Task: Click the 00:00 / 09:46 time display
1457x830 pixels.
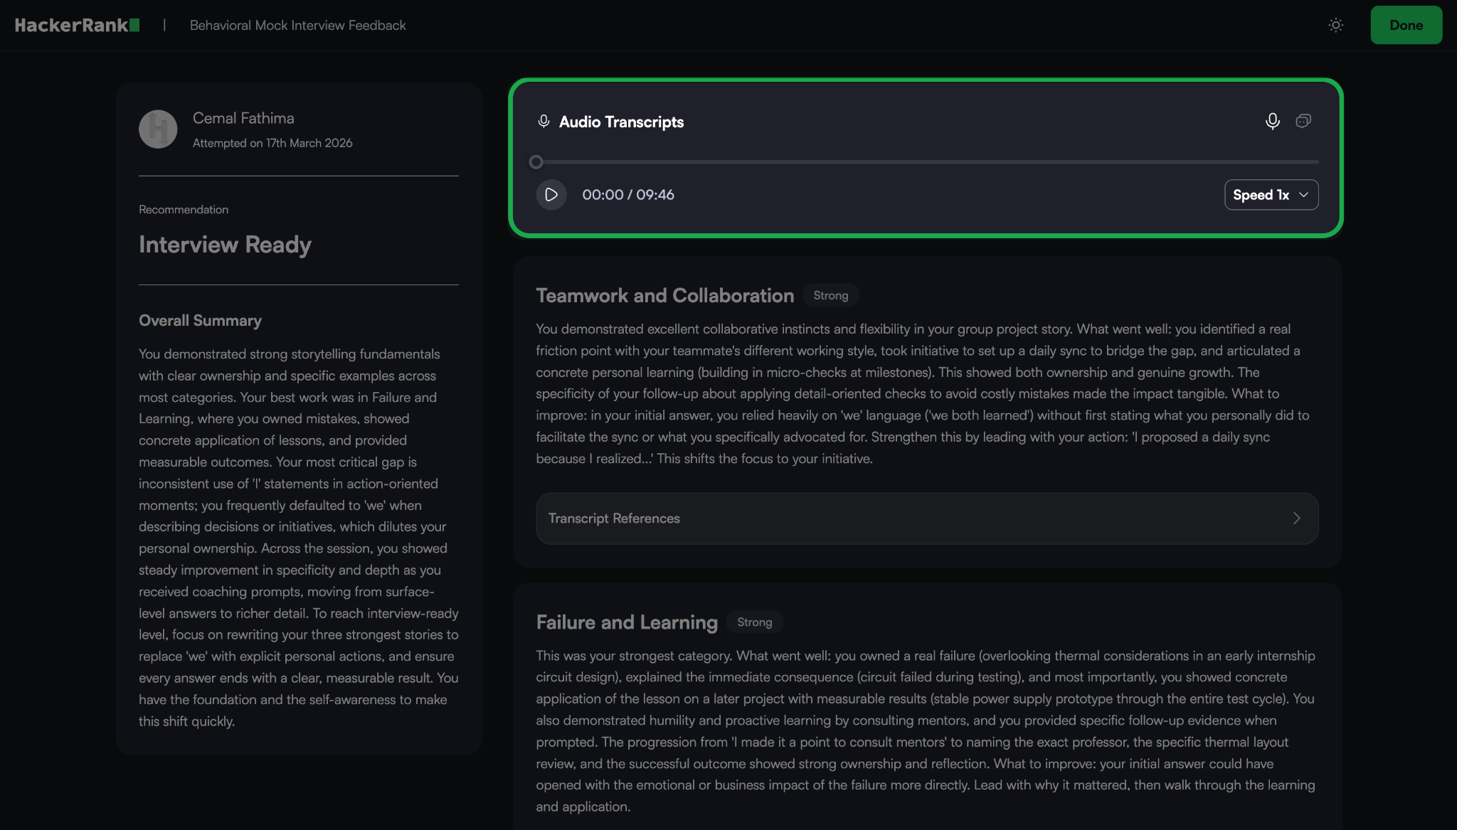Action: click(627, 195)
